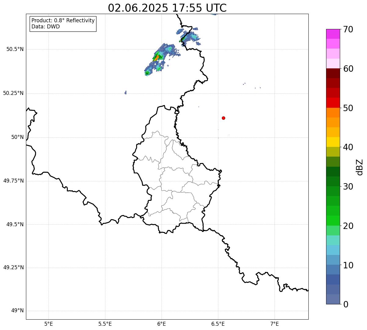Click the dBZ colorbar axis label

(360, 167)
